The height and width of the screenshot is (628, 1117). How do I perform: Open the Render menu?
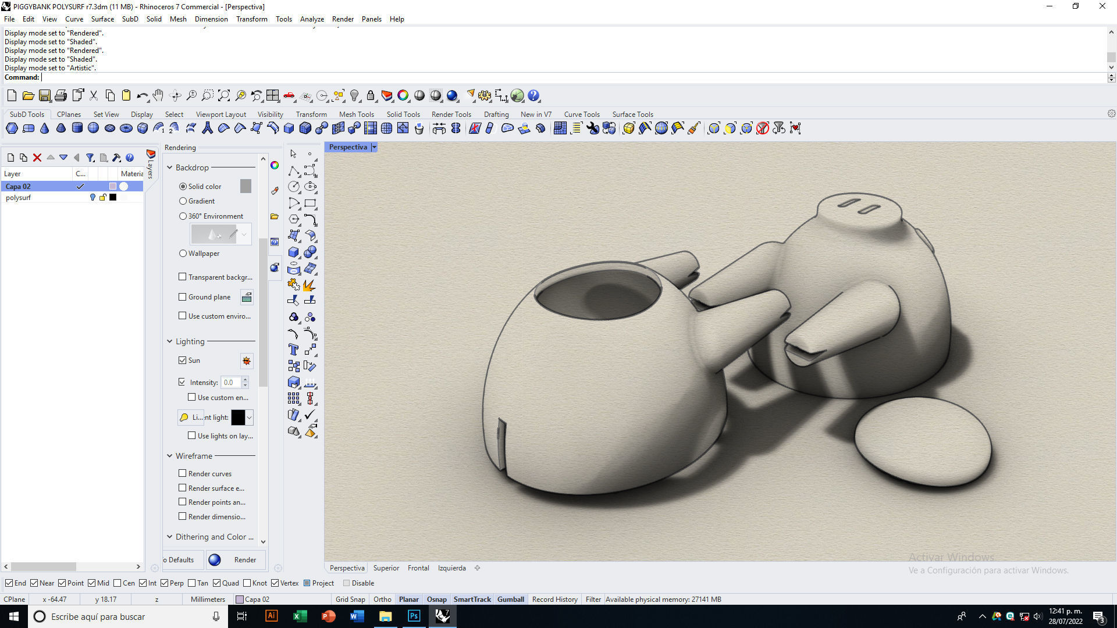coord(343,19)
